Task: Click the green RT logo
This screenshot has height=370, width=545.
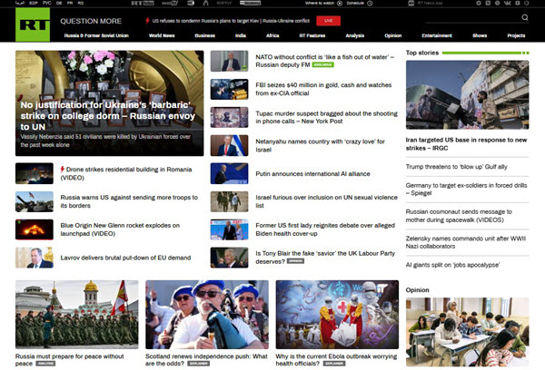Action: [x=33, y=24]
